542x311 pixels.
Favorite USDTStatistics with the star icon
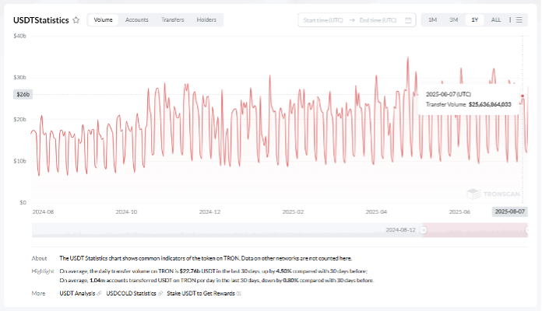76,20
